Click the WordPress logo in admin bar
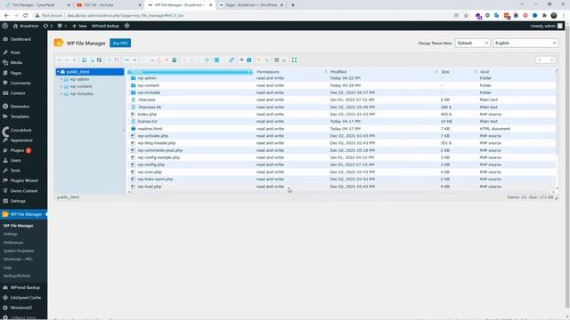The width and height of the screenshot is (570, 320). click(5, 26)
